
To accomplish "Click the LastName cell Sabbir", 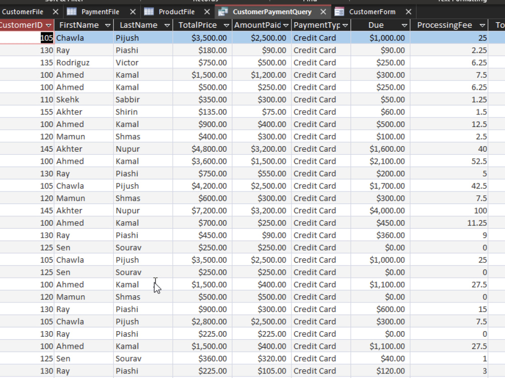I will [143, 100].
